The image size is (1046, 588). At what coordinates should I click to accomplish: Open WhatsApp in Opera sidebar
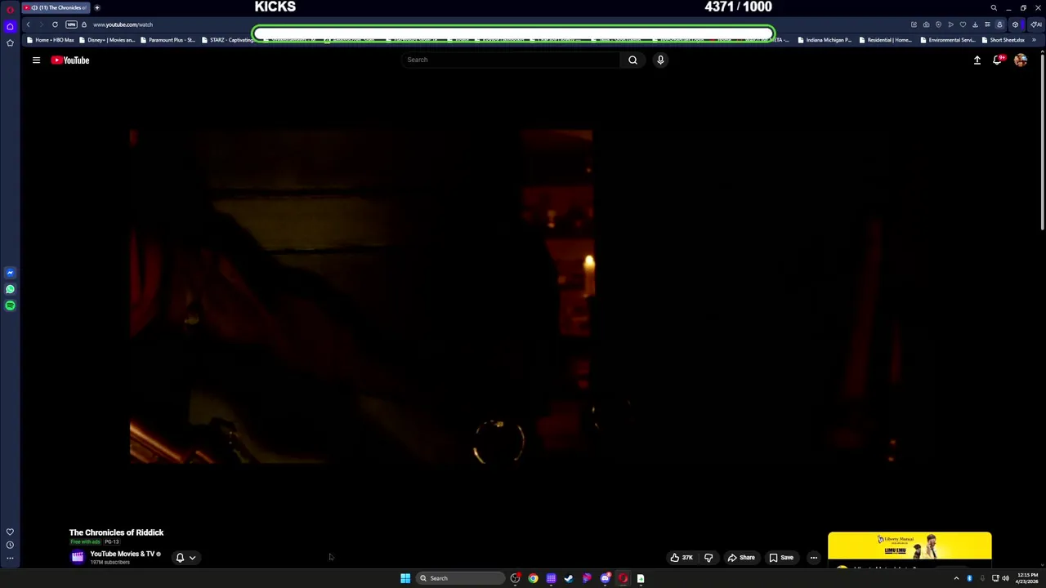[10, 289]
